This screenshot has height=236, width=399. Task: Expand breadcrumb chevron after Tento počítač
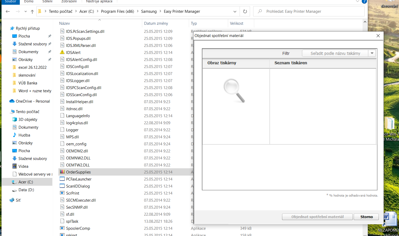tap(76, 11)
